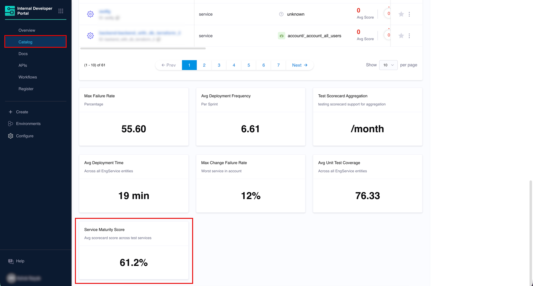Screen dimensions: 533x286
Task: Open the Overview sidebar item
Action: (27, 30)
